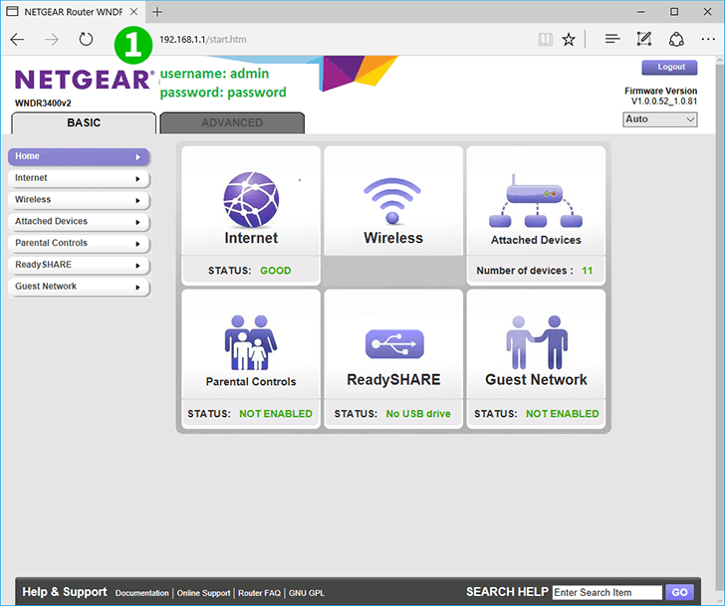Open the Share icon in toolbar
725x606 pixels.
(x=676, y=39)
